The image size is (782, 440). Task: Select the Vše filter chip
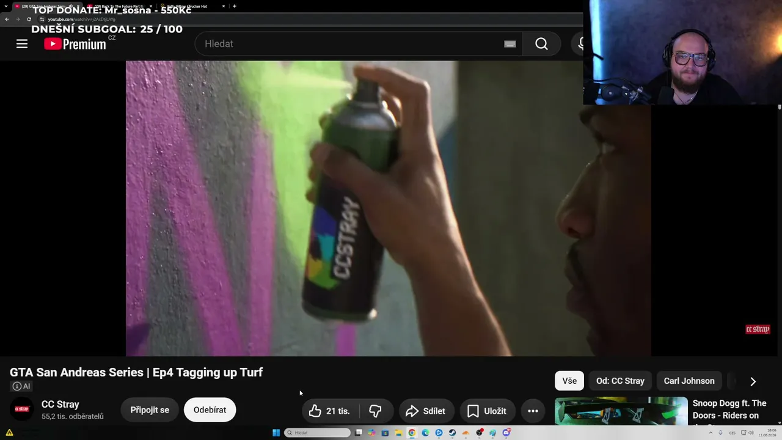coord(569,381)
